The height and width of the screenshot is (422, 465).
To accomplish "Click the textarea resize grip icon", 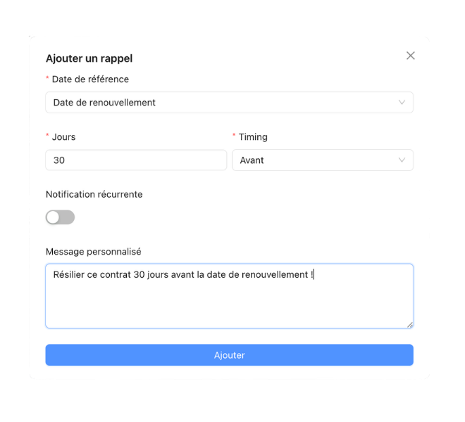I will click(x=409, y=325).
